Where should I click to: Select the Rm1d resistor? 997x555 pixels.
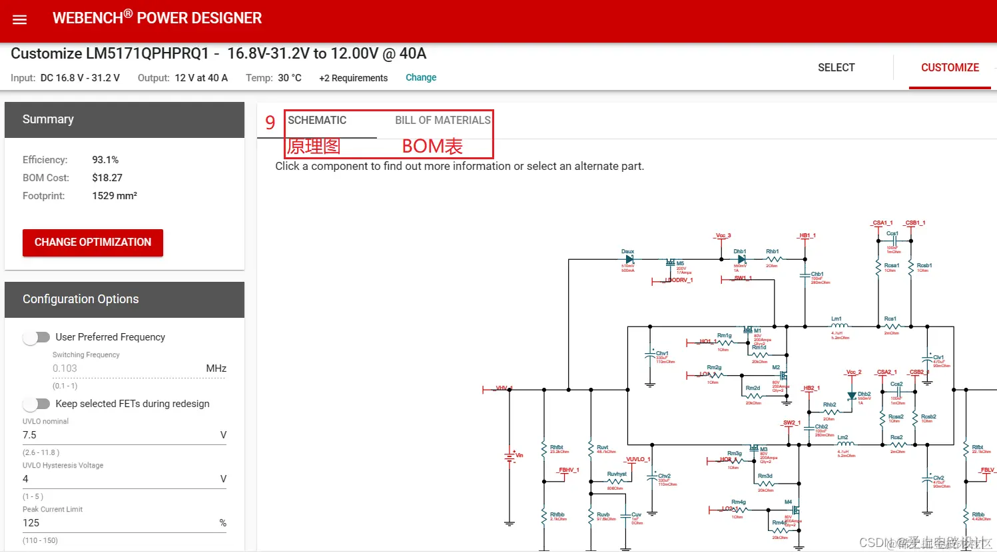point(759,355)
